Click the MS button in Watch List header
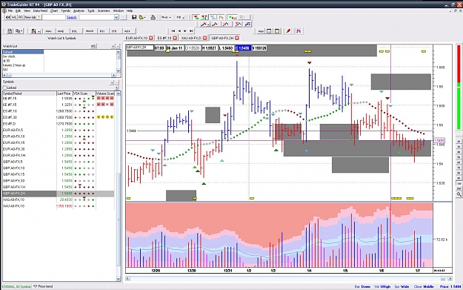463x290 pixels. 93,46
